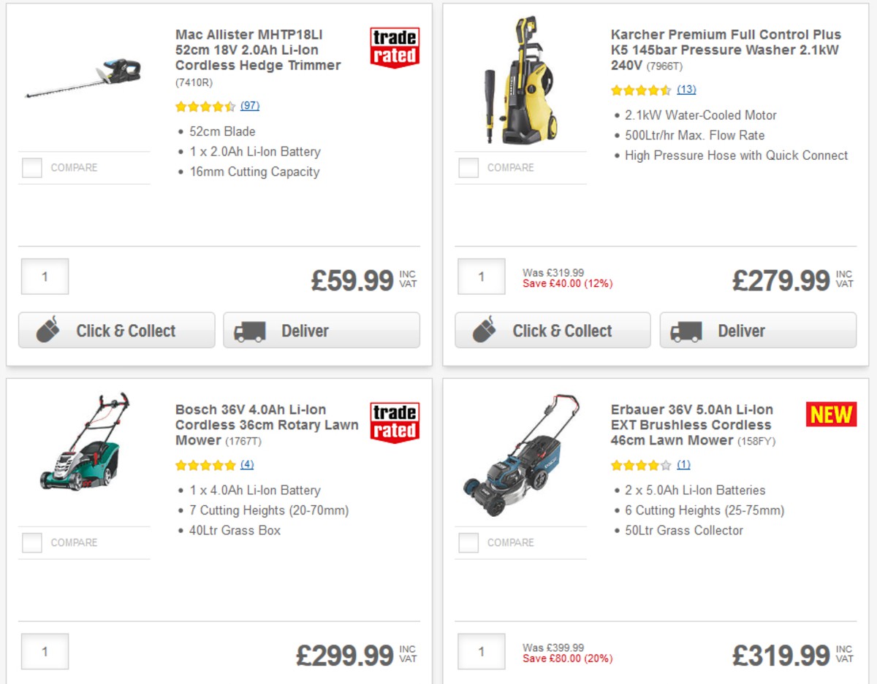Viewport: 877px width, 684px height.
Task: Check the Compare box on the Erbauer lawn mower
Action: [468, 542]
